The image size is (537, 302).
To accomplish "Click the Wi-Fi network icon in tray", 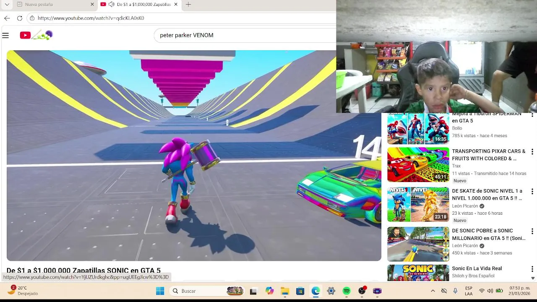I will (482, 291).
